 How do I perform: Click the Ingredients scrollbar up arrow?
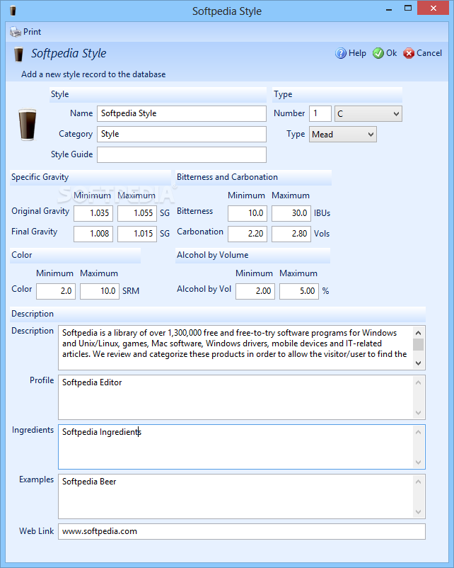(419, 432)
